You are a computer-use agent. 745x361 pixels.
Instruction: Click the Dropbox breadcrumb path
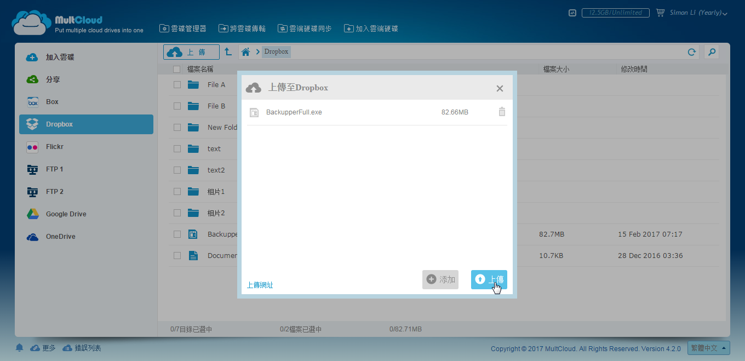[x=276, y=52]
